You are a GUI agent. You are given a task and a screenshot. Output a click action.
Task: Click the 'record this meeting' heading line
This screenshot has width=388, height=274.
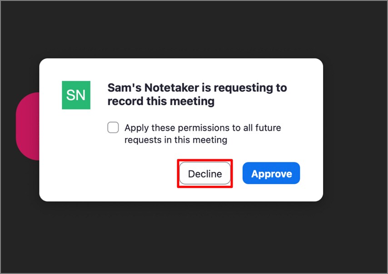point(161,101)
